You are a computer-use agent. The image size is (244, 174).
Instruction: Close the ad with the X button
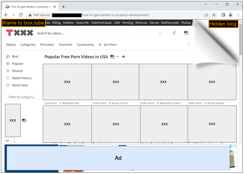point(235,146)
